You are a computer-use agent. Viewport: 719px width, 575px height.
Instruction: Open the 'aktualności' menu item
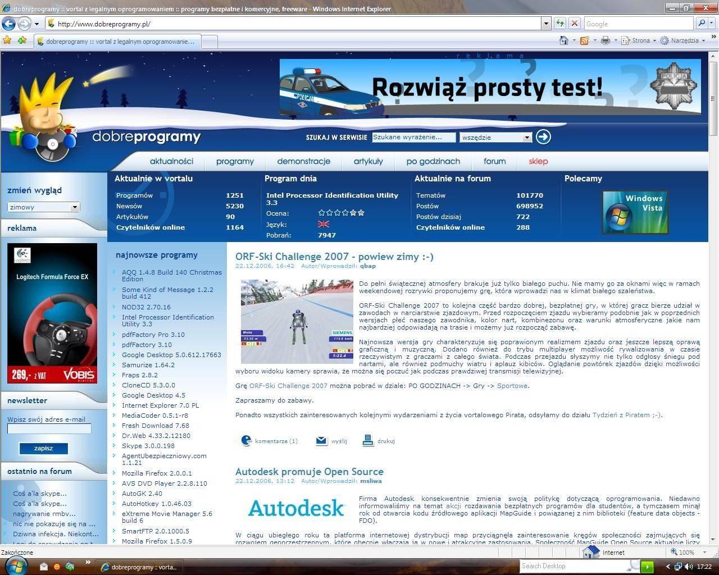point(171,161)
